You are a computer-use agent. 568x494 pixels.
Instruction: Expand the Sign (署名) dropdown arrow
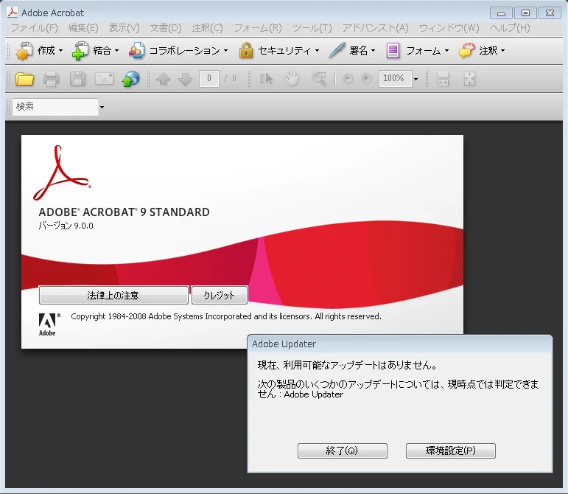pos(373,51)
